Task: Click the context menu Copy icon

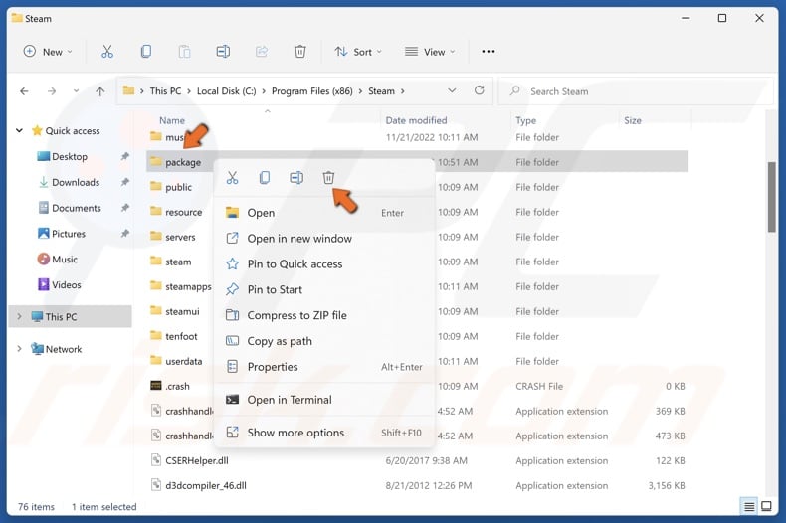Action: pos(265,178)
